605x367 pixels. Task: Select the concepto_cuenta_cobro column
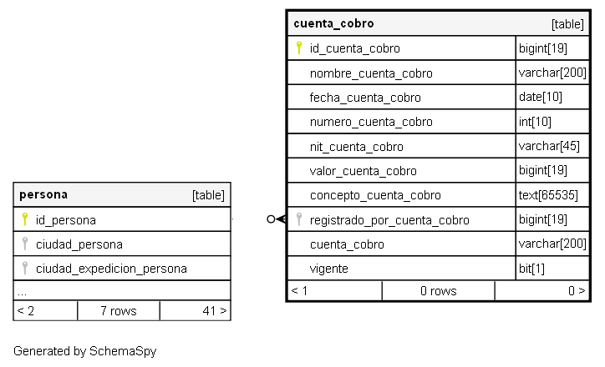[x=375, y=195]
